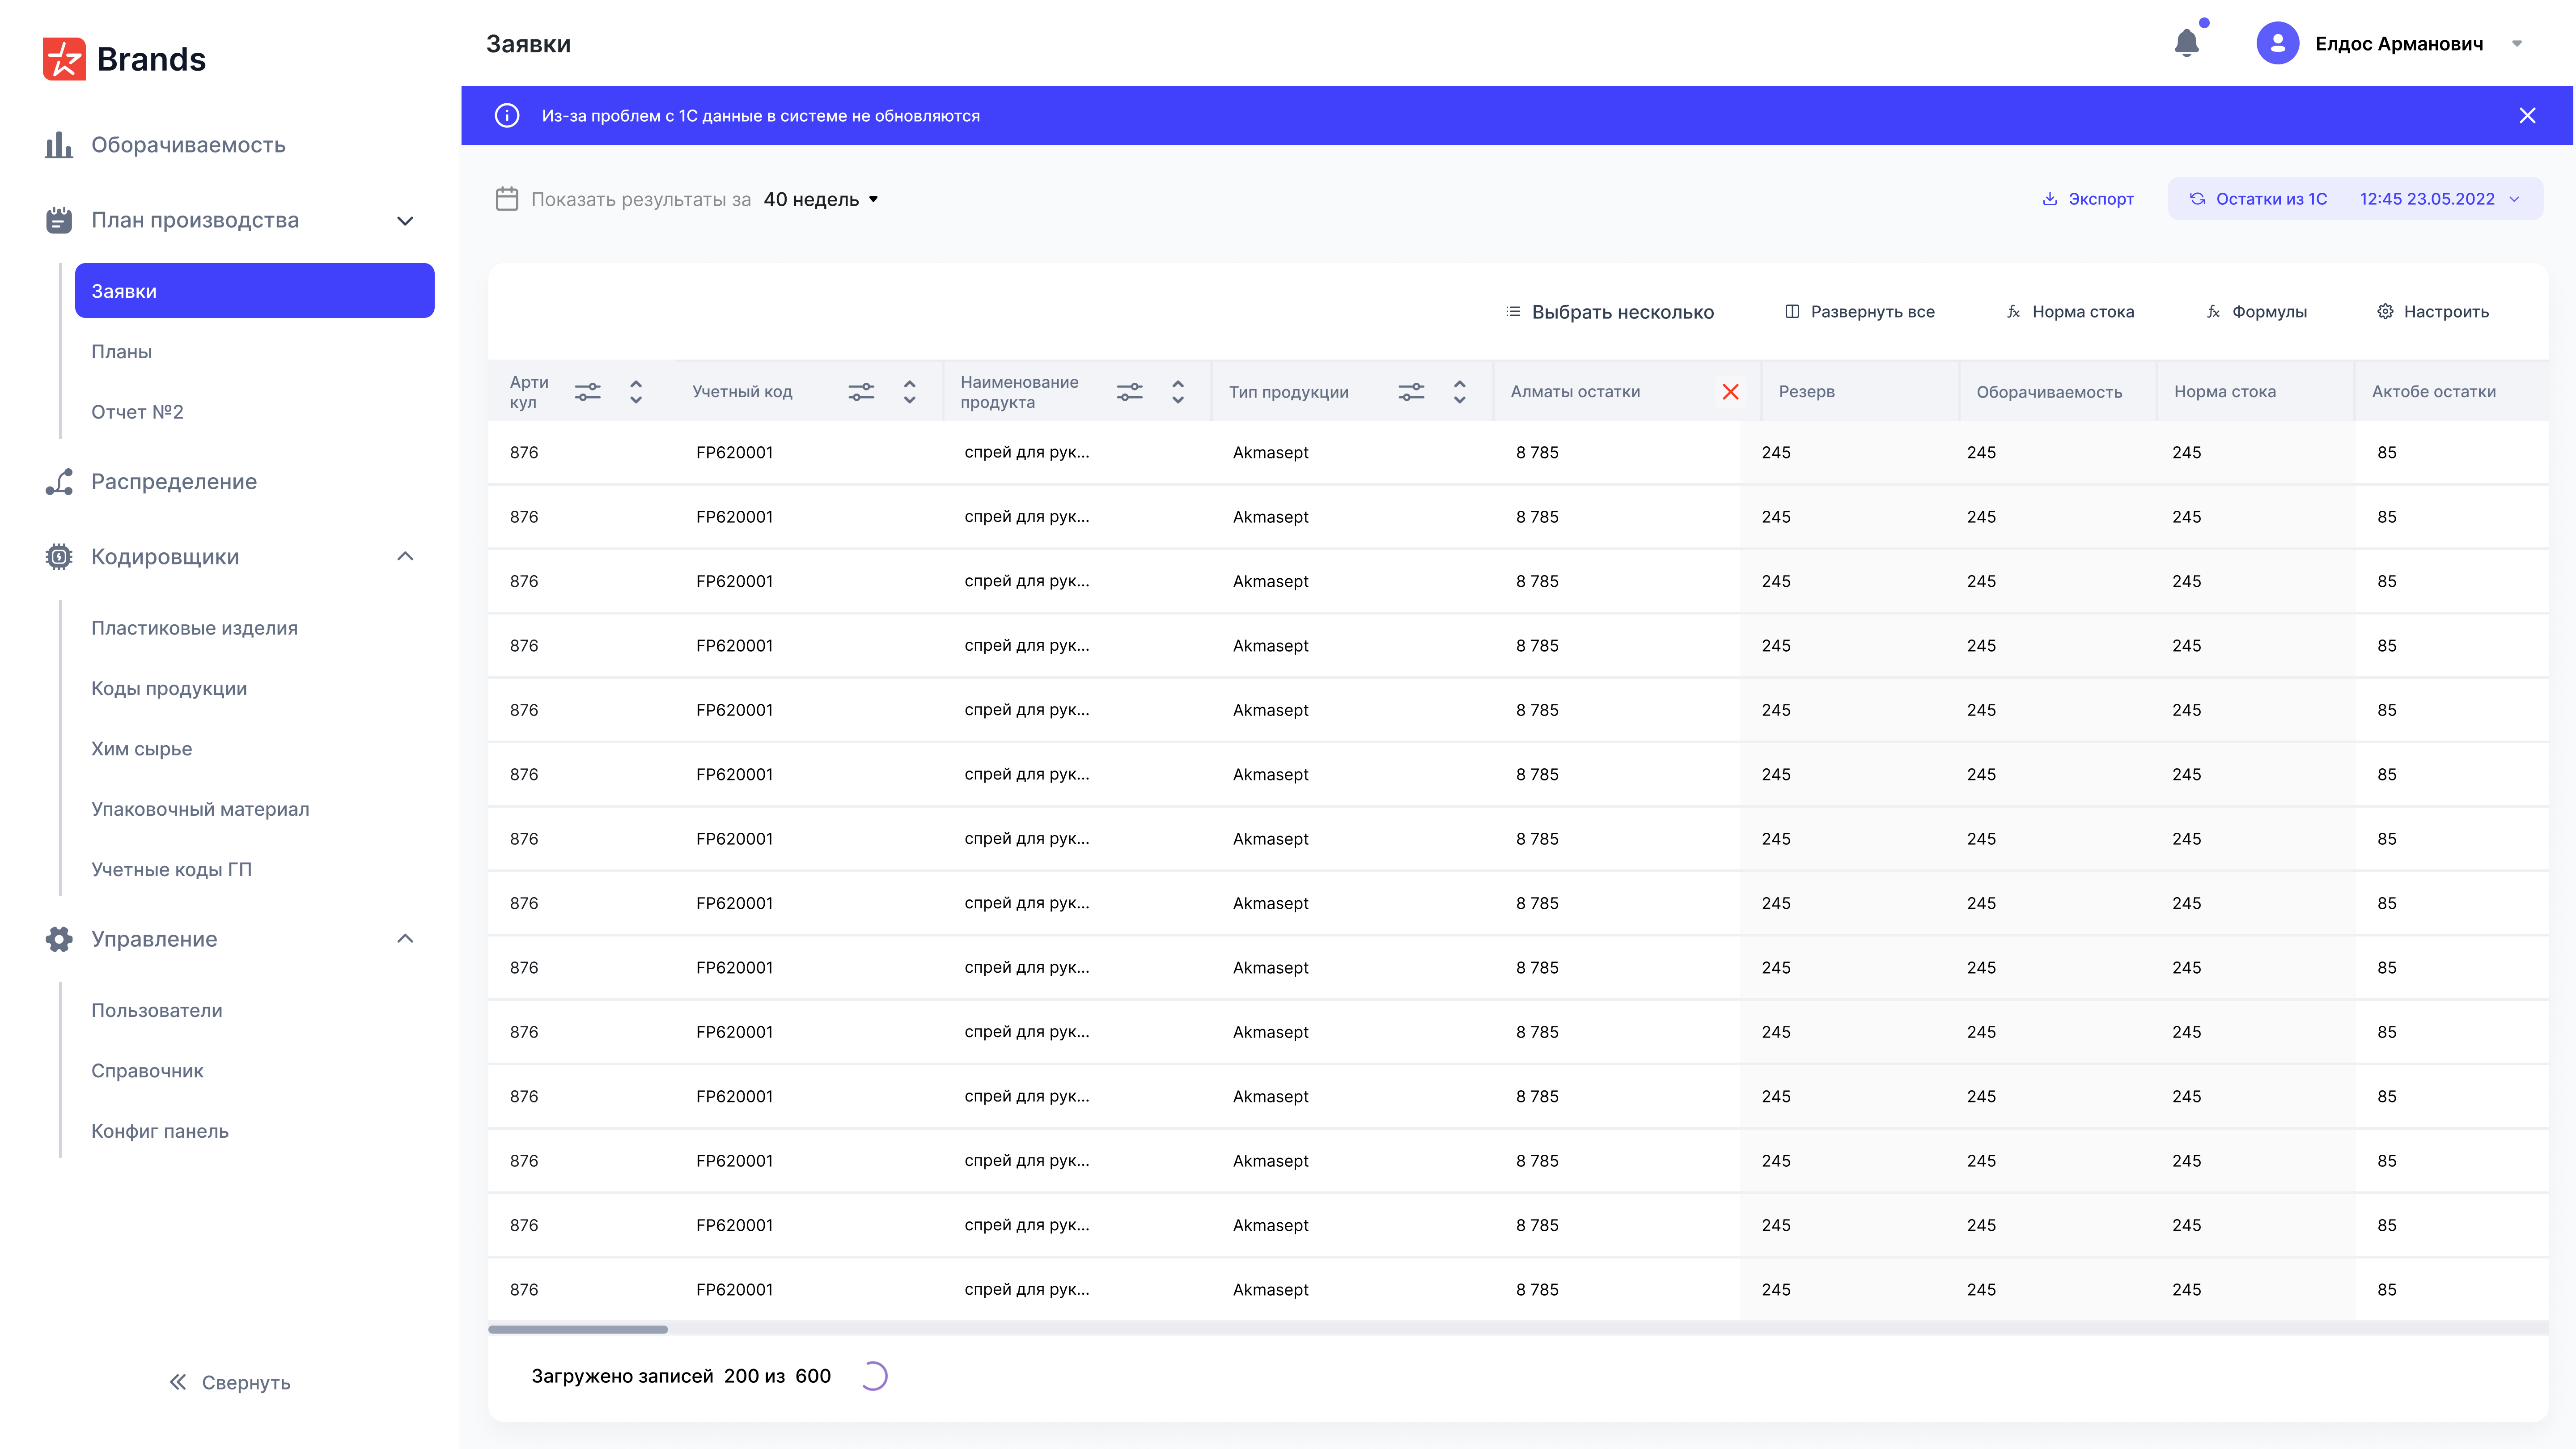2576x1449 pixels.
Task: Click Развернуть все button
Action: (1859, 312)
